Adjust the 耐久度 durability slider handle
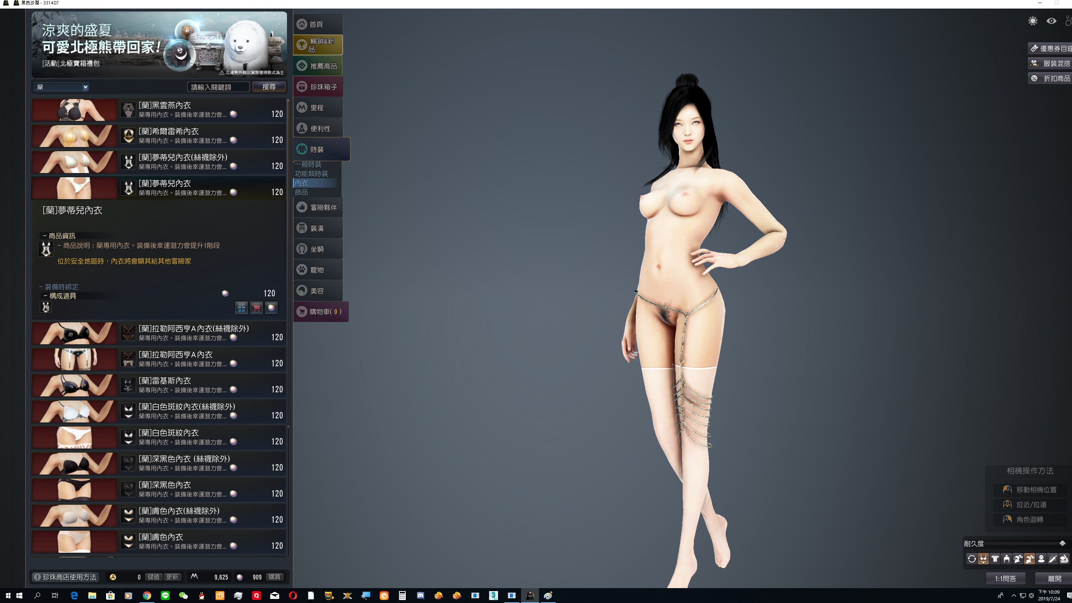The image size is (1072, 603). [x=1062, y=543]
